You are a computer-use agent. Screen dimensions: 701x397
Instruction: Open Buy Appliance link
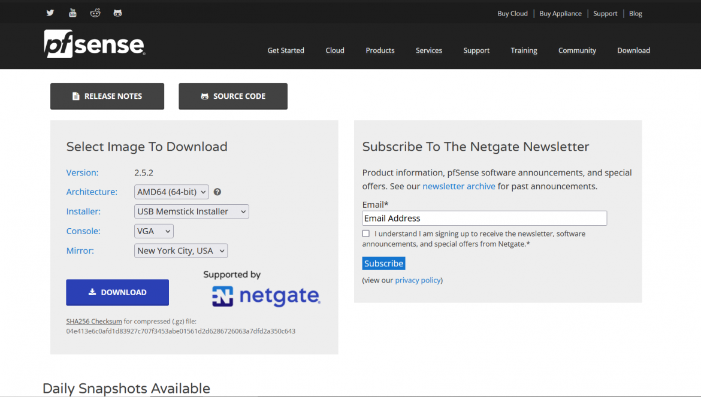point(560,13)
